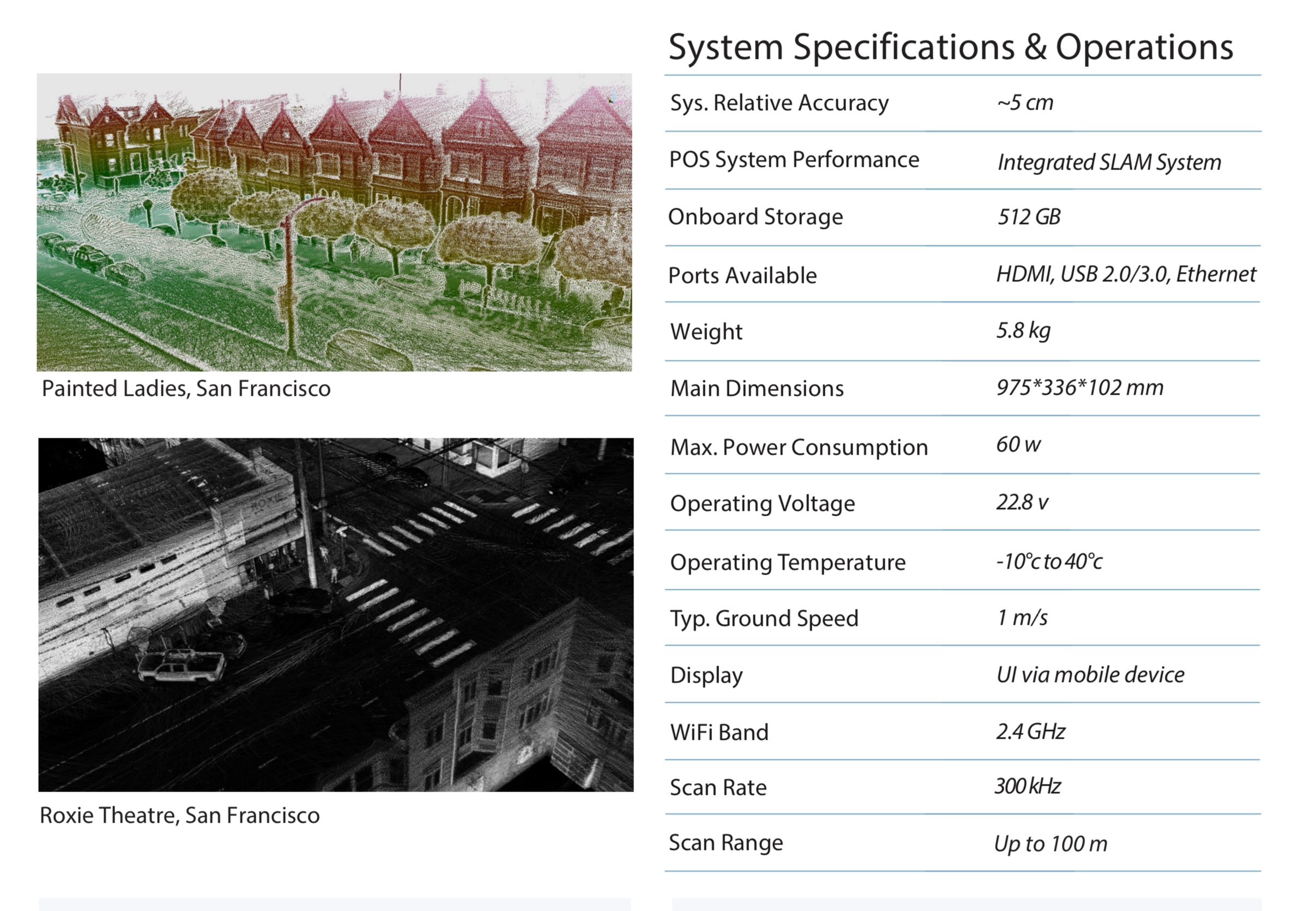1298x911 pixels.
Task: Click the 'Roxie Theatre, San Francisco' caption
Action: click(x=180, y=816)
